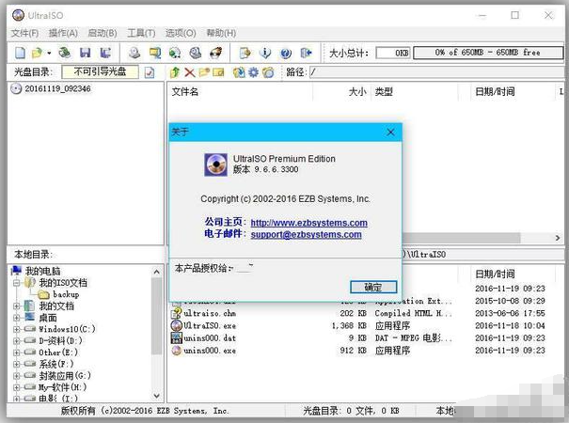
Task: Click the red X delete icon
Action: [x=189, y=72]
